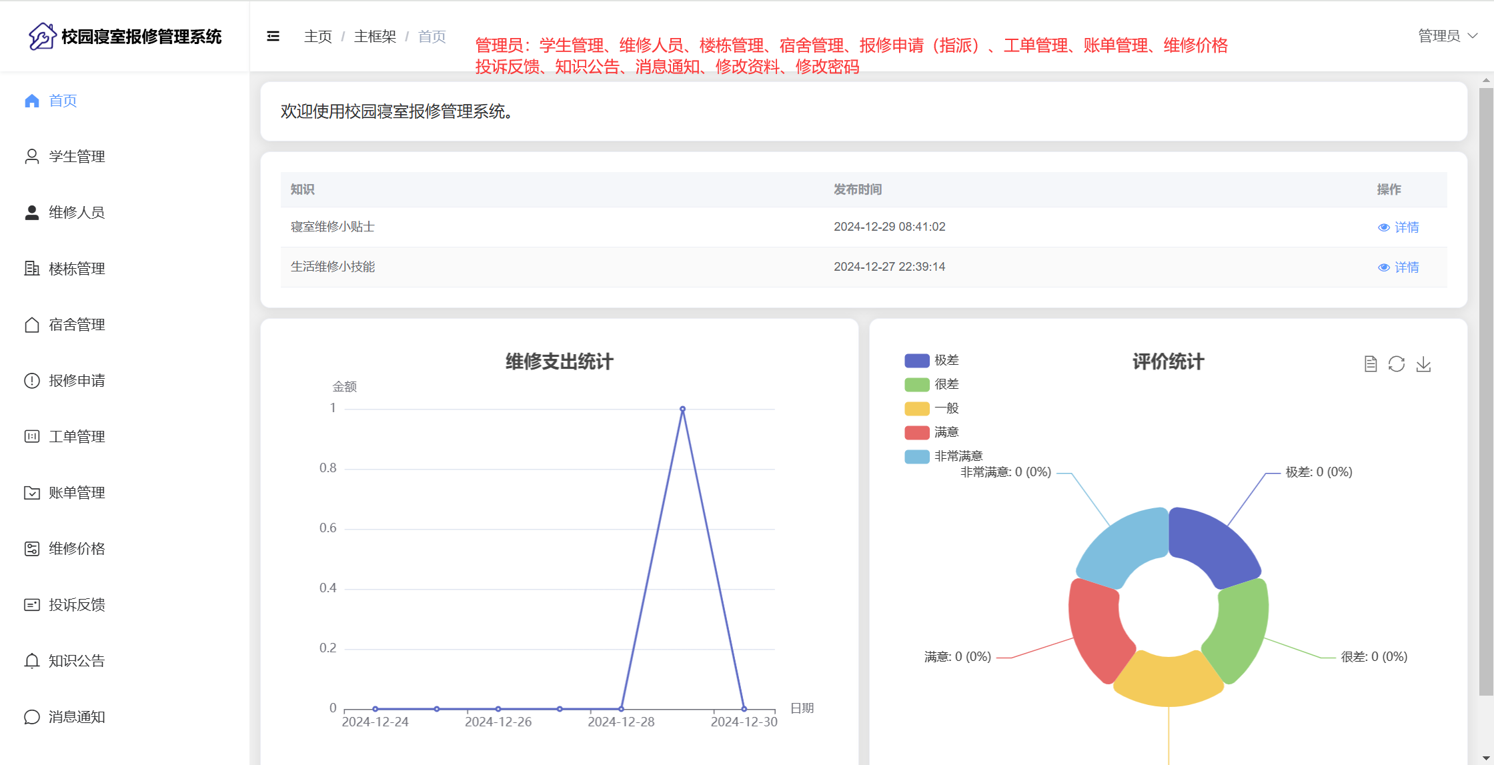Select the 账单管理 menu entry
Screen dimensions: 1494x765
click(77, 493)
